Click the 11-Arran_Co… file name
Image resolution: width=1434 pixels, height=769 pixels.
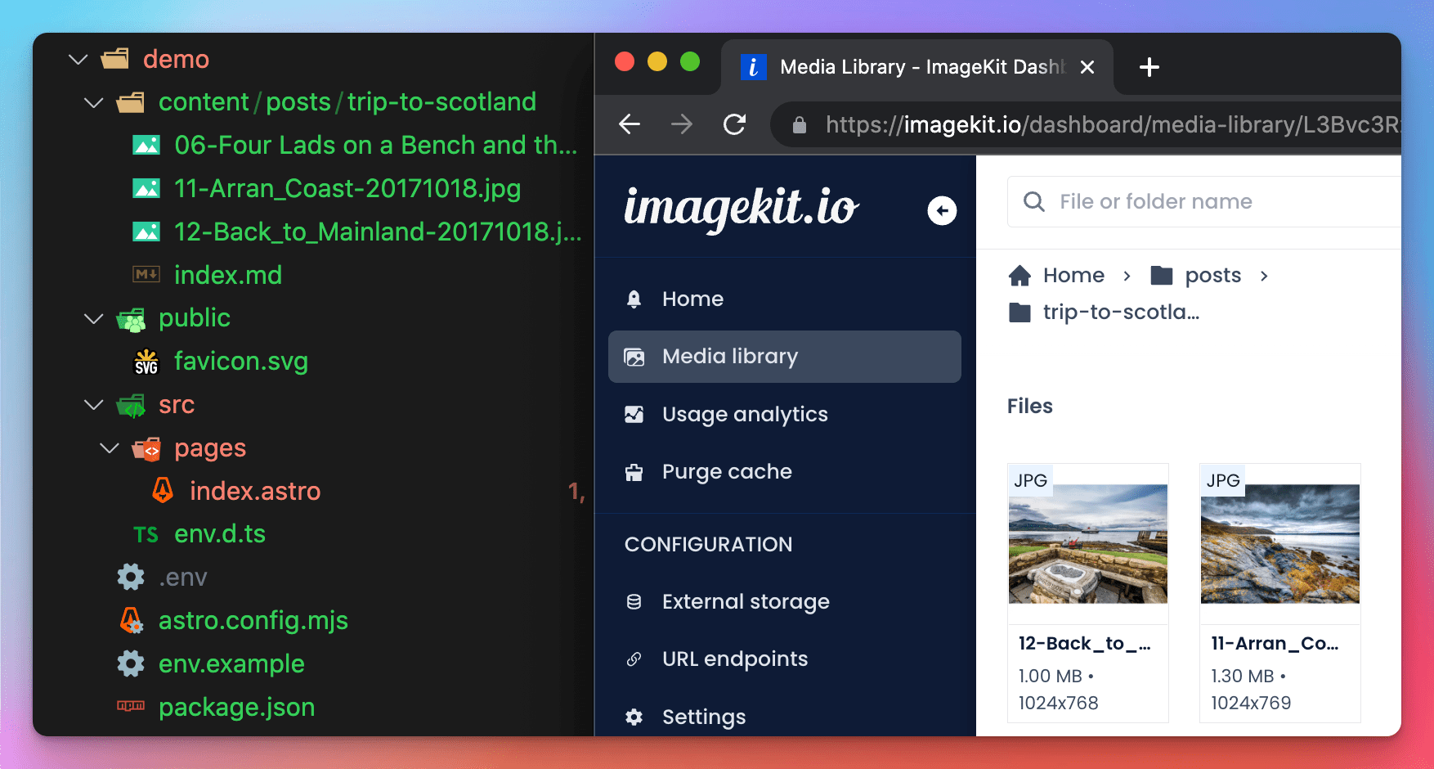1275,644
